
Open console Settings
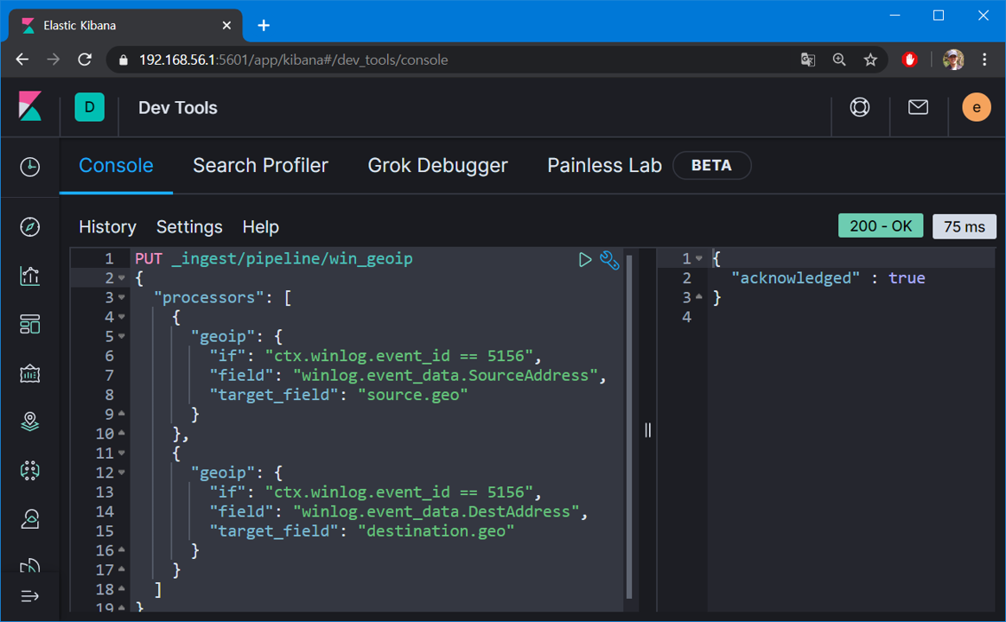click(189, 227)
